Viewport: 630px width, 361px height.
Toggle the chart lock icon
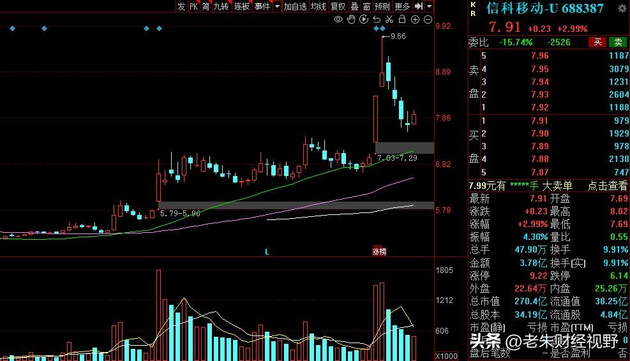[401, 19]
